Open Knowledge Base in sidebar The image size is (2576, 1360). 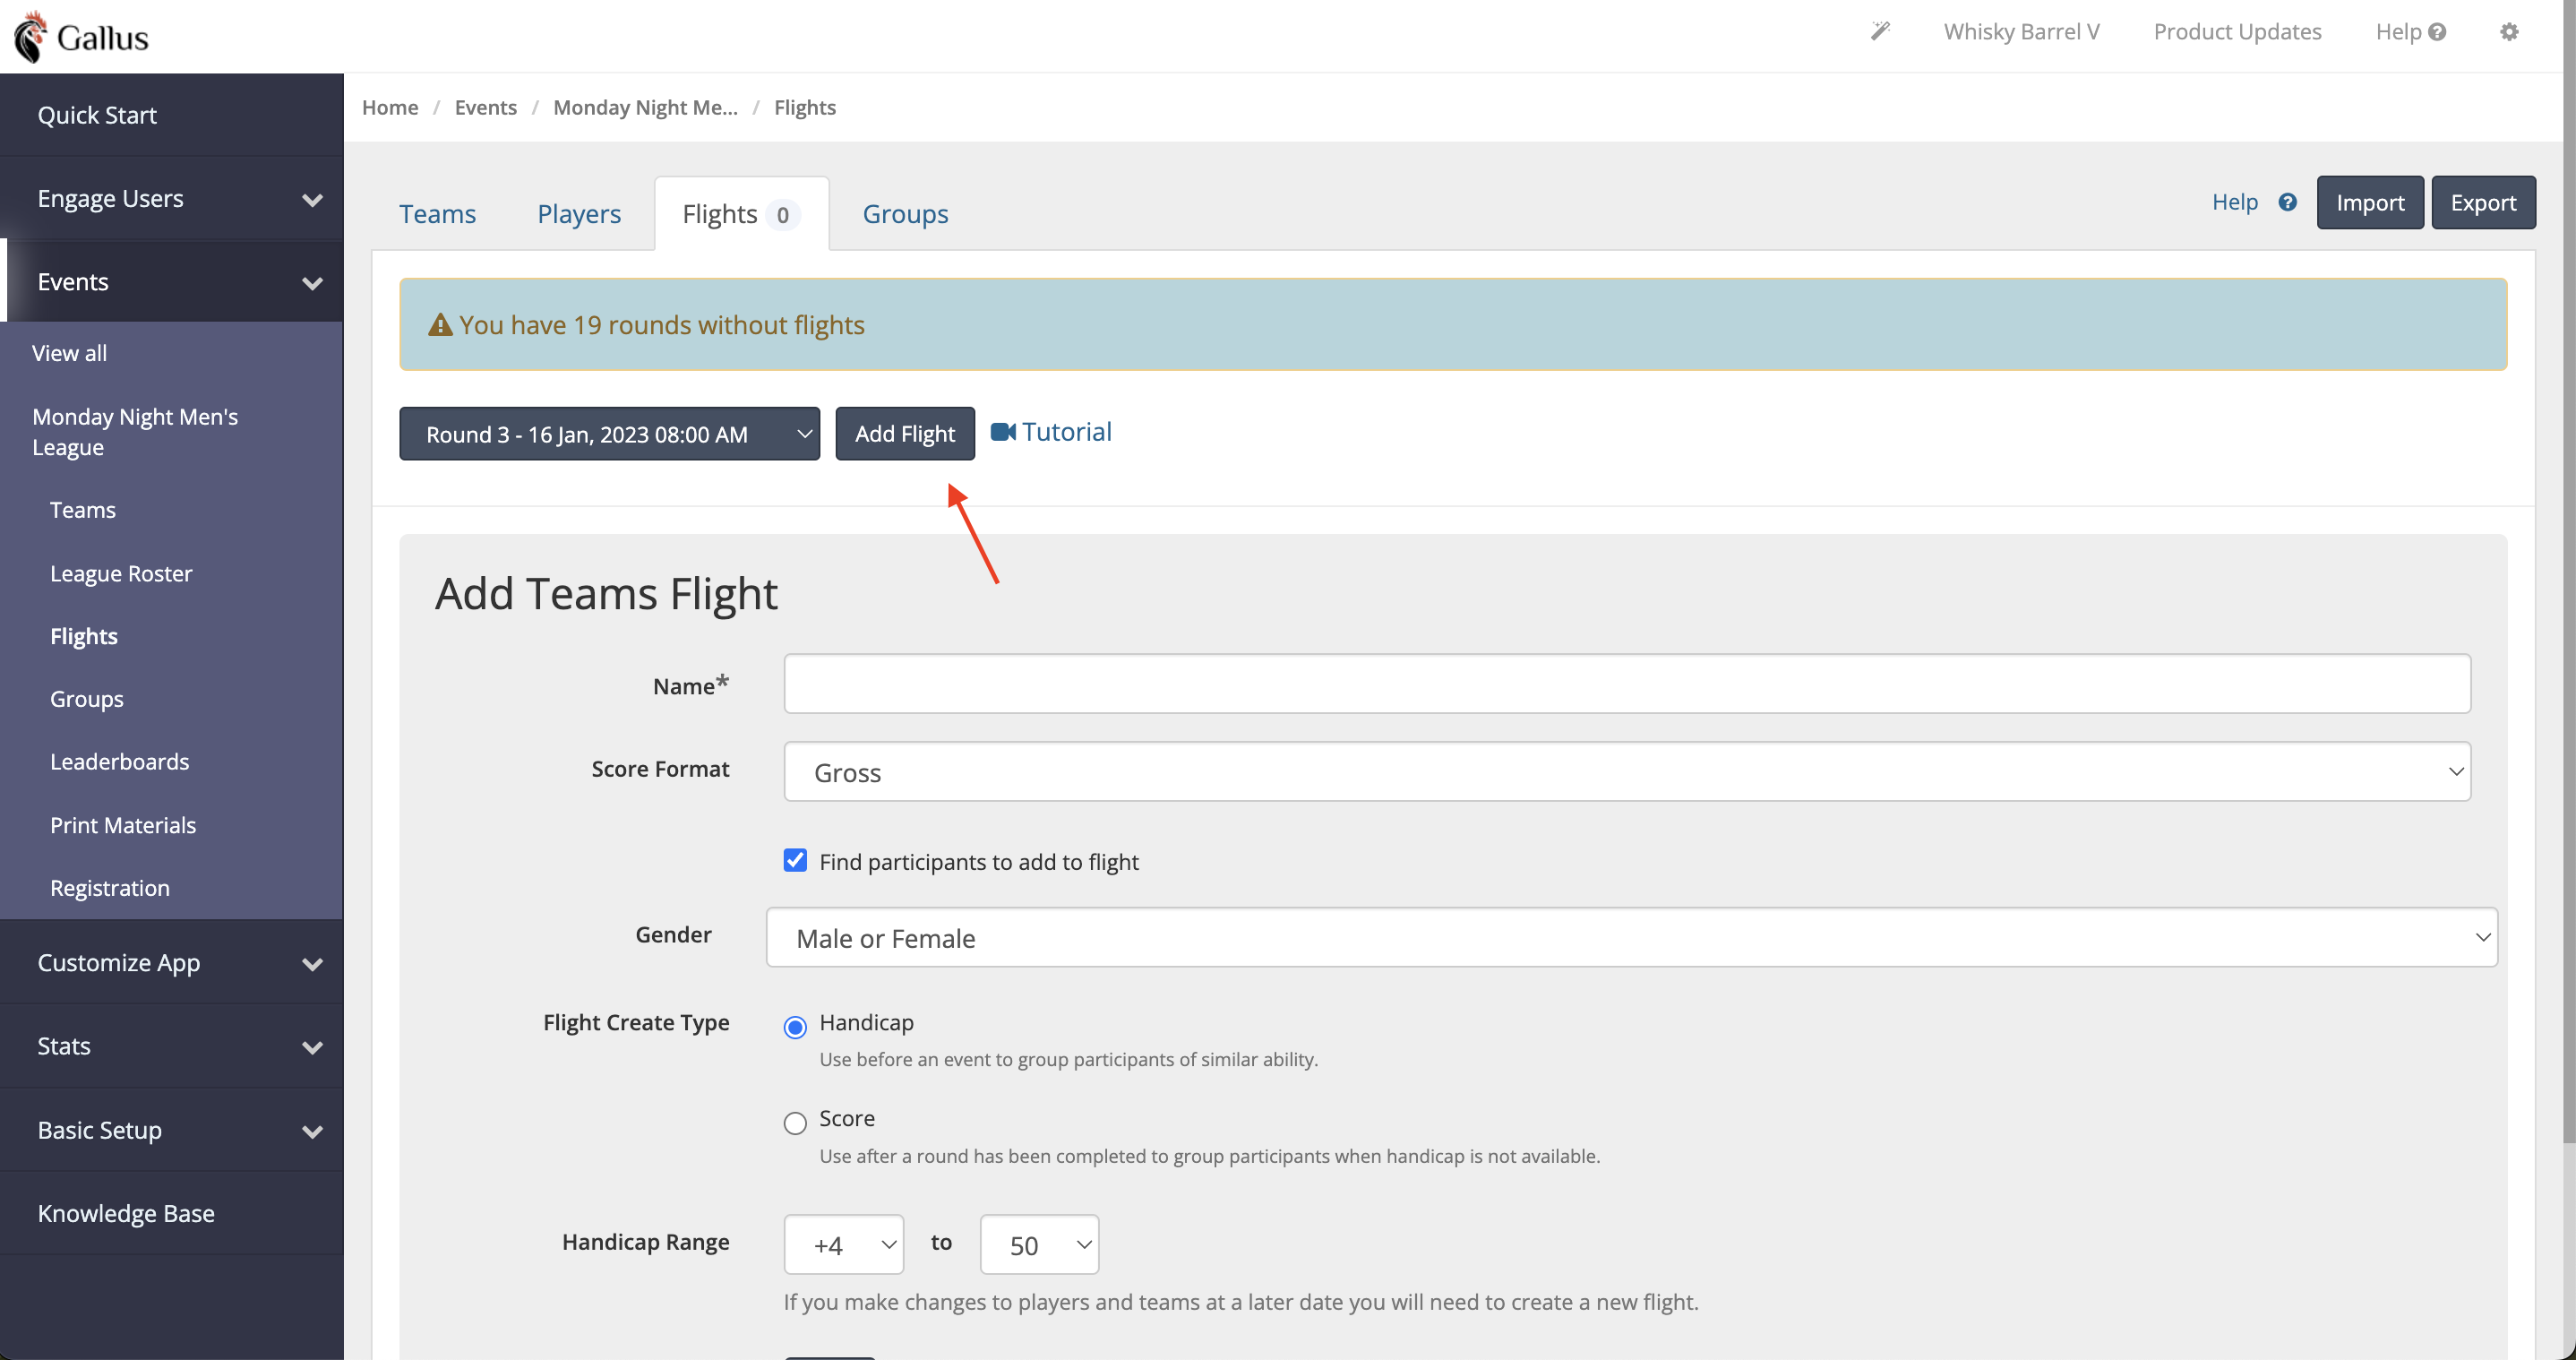click(x=172, y=1213)
